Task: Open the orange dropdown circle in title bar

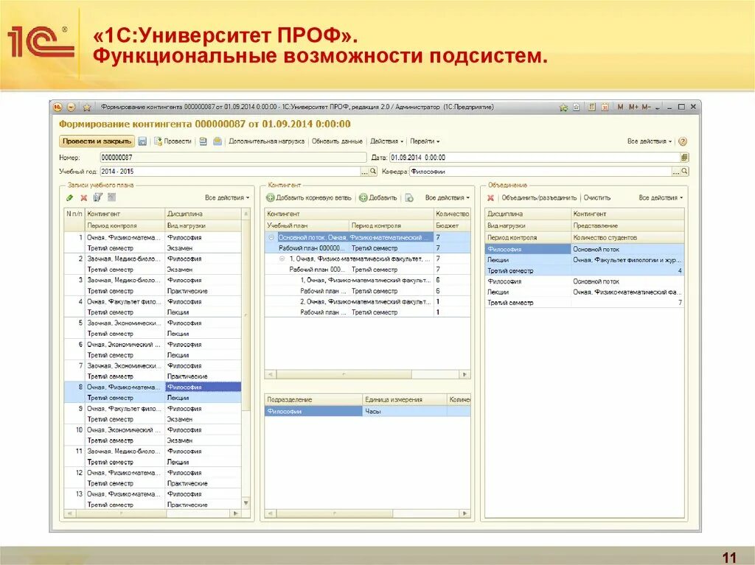Action: click(x=72, y=108)
